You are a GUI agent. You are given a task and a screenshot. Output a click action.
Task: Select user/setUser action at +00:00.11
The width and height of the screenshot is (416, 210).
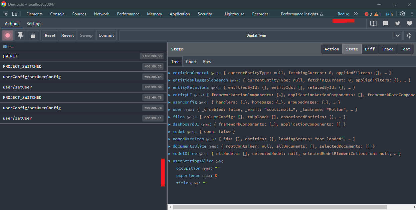[83, 118]
